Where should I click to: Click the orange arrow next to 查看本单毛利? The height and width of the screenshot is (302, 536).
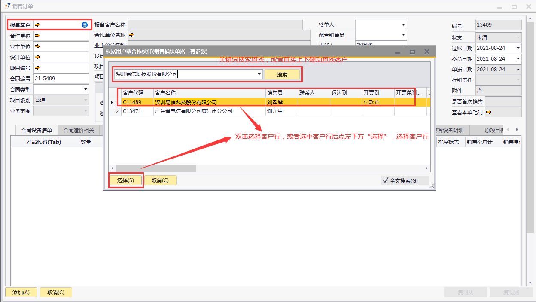tap(488, 112)
